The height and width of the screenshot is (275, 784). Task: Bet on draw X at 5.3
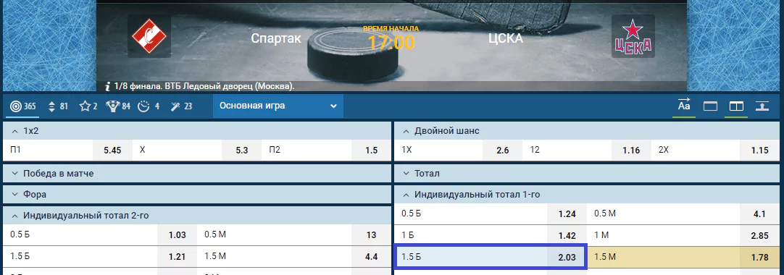197,151
